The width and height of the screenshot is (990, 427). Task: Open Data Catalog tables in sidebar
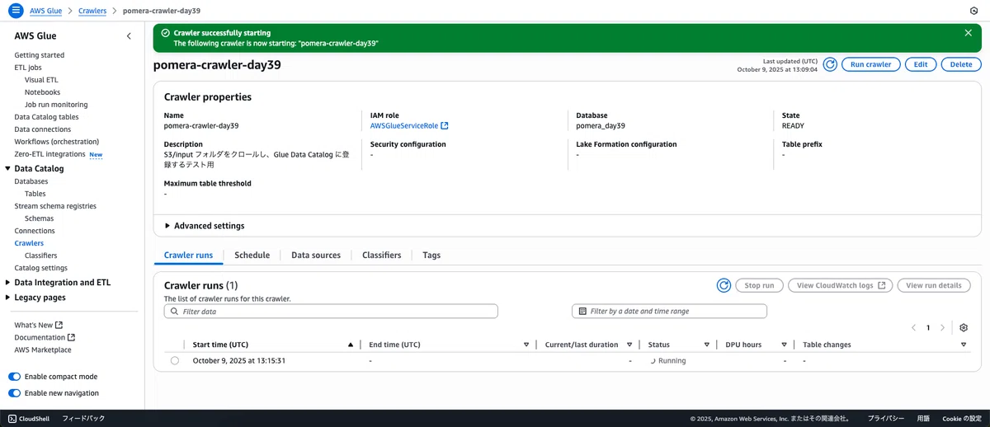click(x=46, y=117)
